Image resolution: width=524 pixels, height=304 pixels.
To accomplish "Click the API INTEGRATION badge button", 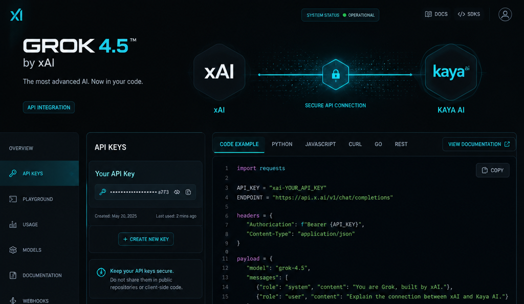I will tap(49, 107).
